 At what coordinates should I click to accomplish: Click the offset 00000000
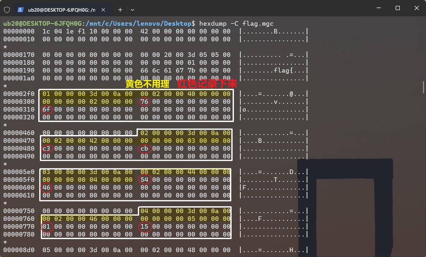pyautogui.click(x=19, y=31)
